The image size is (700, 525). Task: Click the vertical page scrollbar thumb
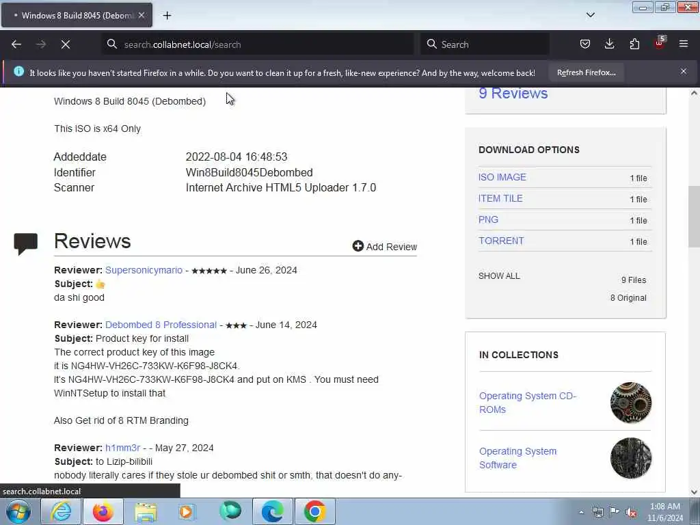click(694, 217)
